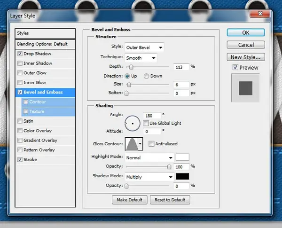Toggle the Stroke checkbox
The image size is (282, 228).
point(20,160)
